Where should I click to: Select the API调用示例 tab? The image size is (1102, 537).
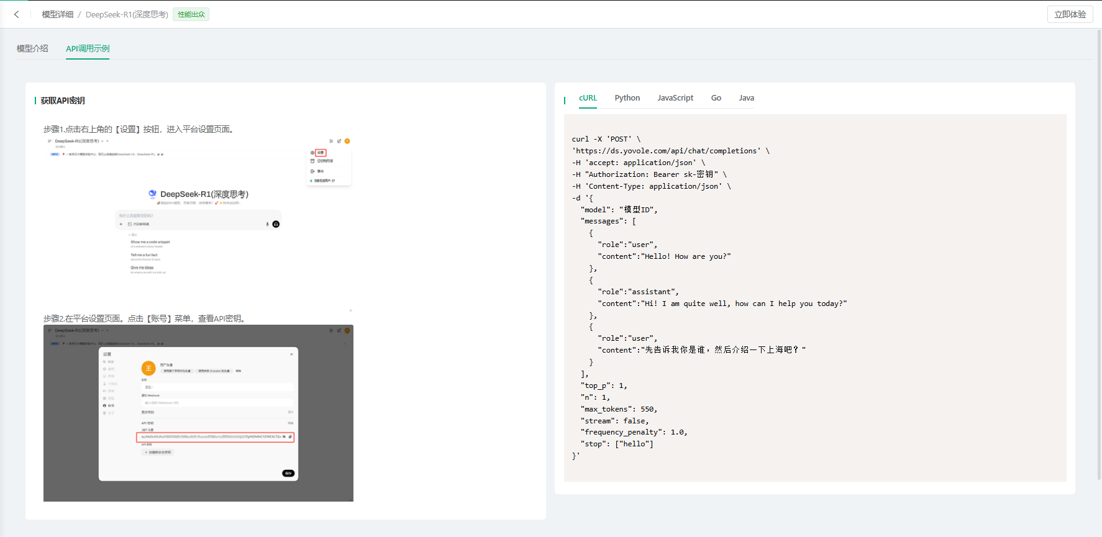pos(88,48)
